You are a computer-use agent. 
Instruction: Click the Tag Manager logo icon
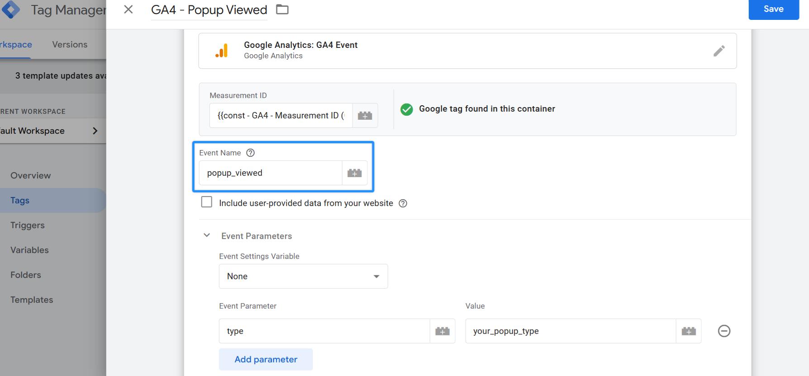pyautogui.click(x=10, y=9)
